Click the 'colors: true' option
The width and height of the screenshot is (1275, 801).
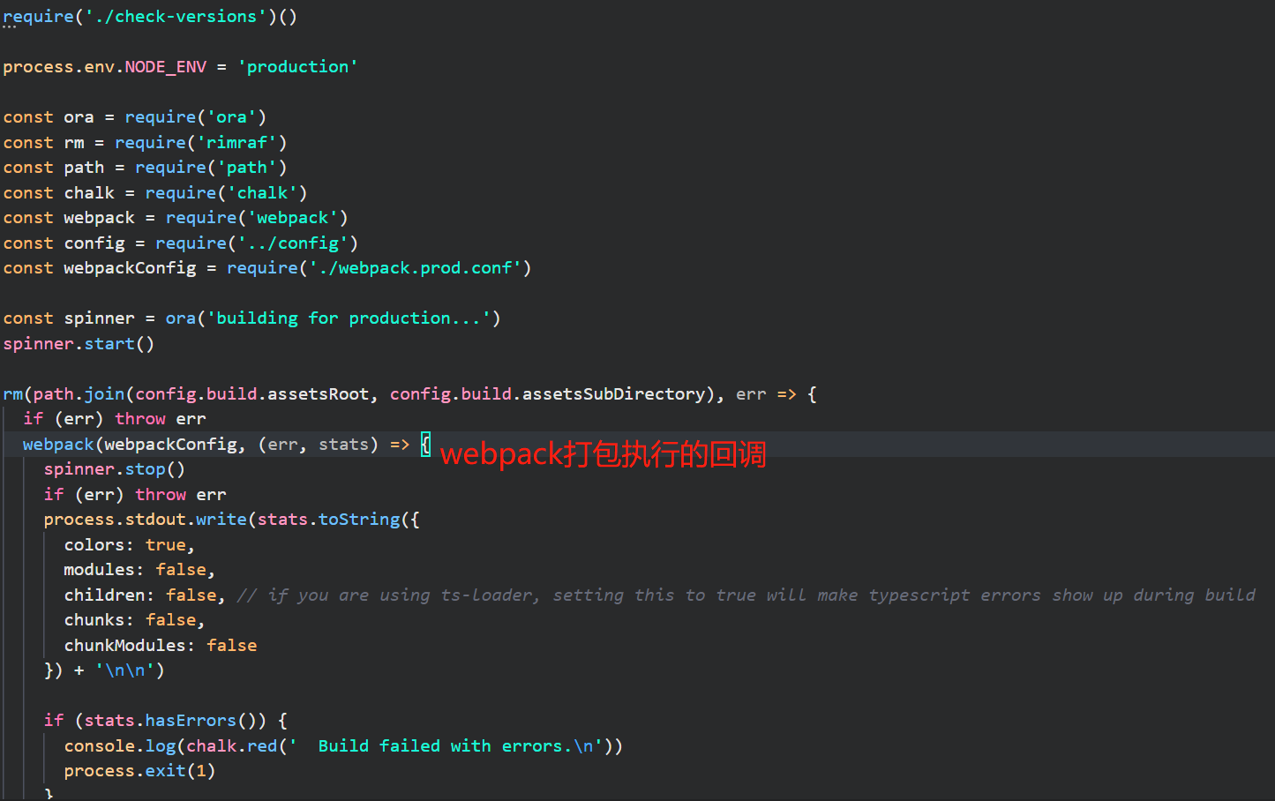point(124,545)
